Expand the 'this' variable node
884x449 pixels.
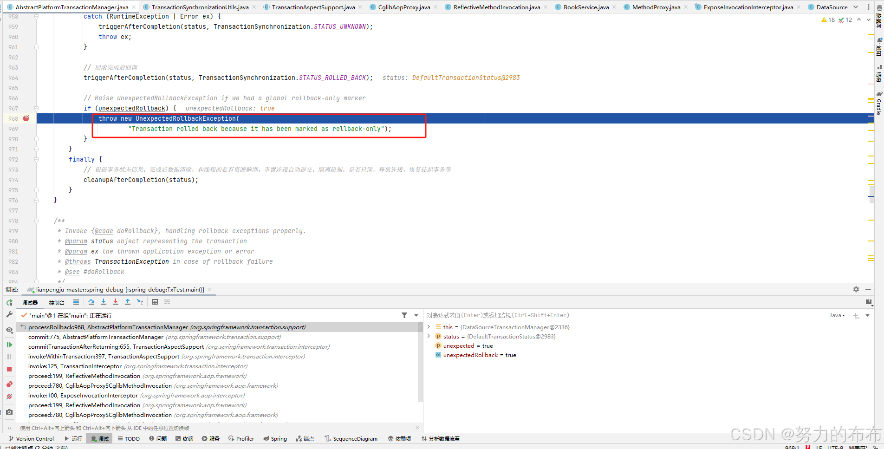(429, 327)
